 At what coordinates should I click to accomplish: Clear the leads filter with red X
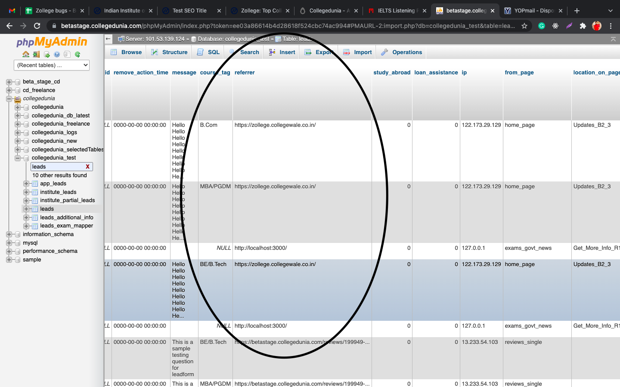(87, 167)
